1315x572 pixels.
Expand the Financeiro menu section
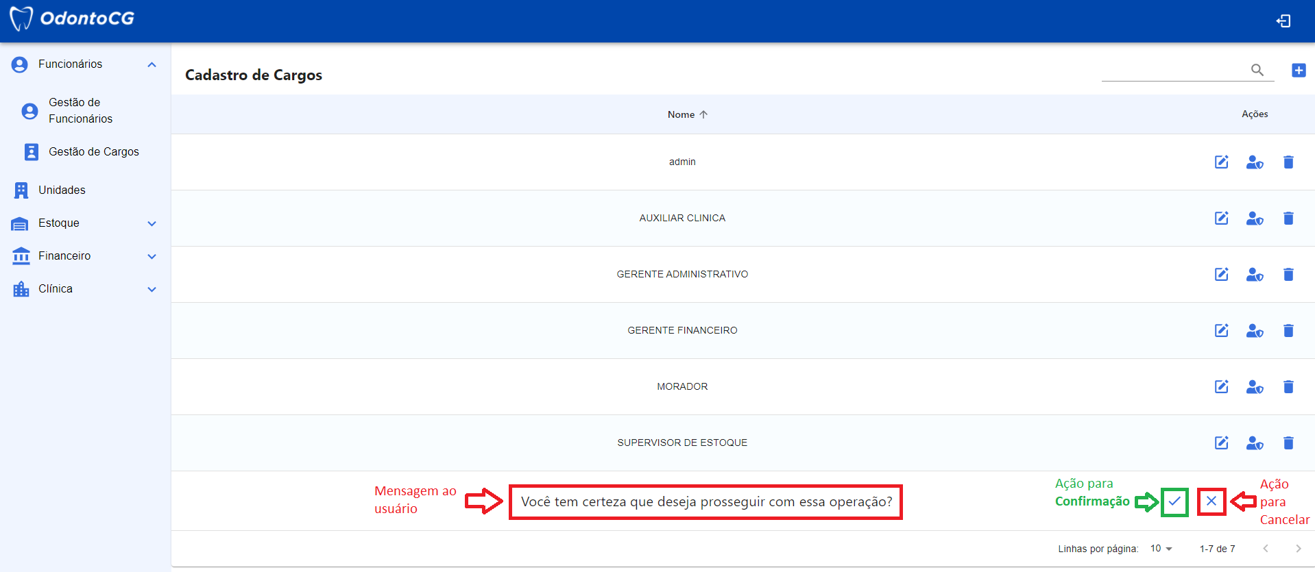click(x=152, y=256)
